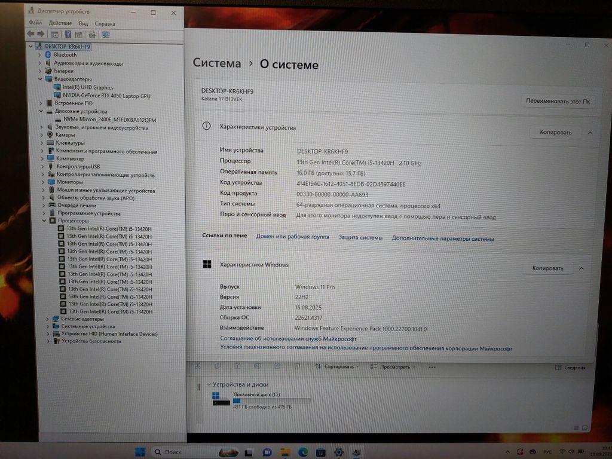Image resolution: width=612 pixels, height=459 pixels.
Task: Open File Explorer from the taskbar
Action: tap(285, 452)
